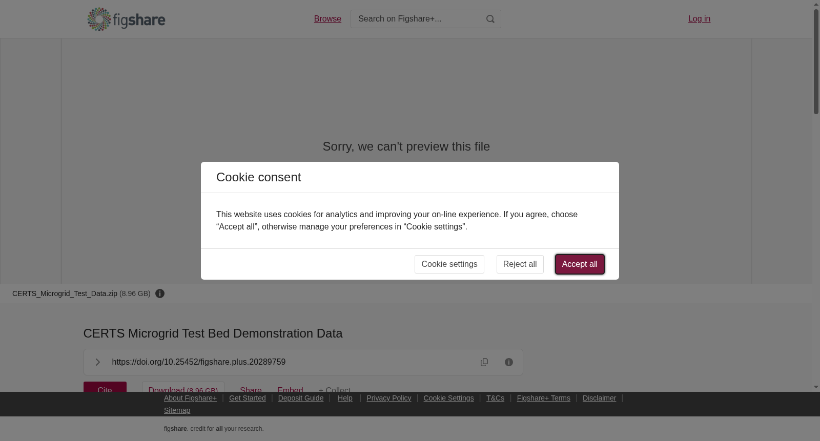The height and width of the screenshot is (441, 820).
Task: Click the file info icon beside CERTS_Microgrid_Test_Data.zip
Action: pyautogui.click(x=160, y=293)
